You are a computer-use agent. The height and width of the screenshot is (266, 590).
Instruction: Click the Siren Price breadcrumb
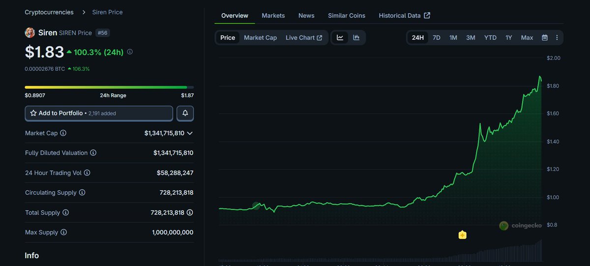tap(108, 12)
